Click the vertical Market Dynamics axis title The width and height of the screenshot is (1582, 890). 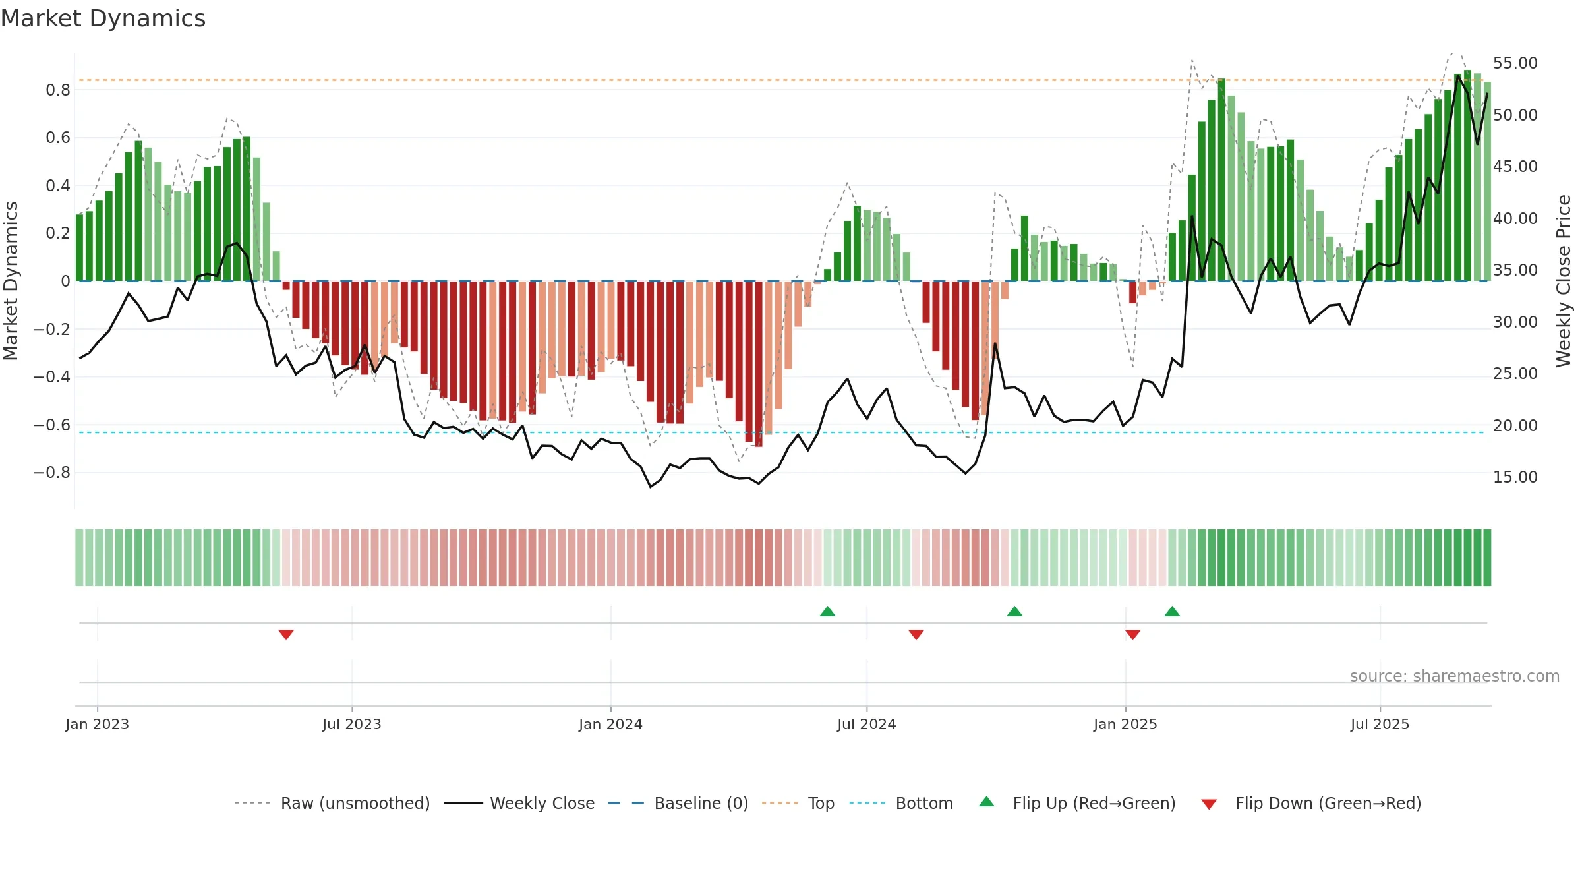[11, 281]
